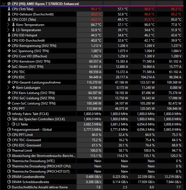This screenshot has height=190, width=186.
Task: Collapse the CPU [#0] AMD Ryzen 7 5700X3D section
Action: (x=4, y=4)
